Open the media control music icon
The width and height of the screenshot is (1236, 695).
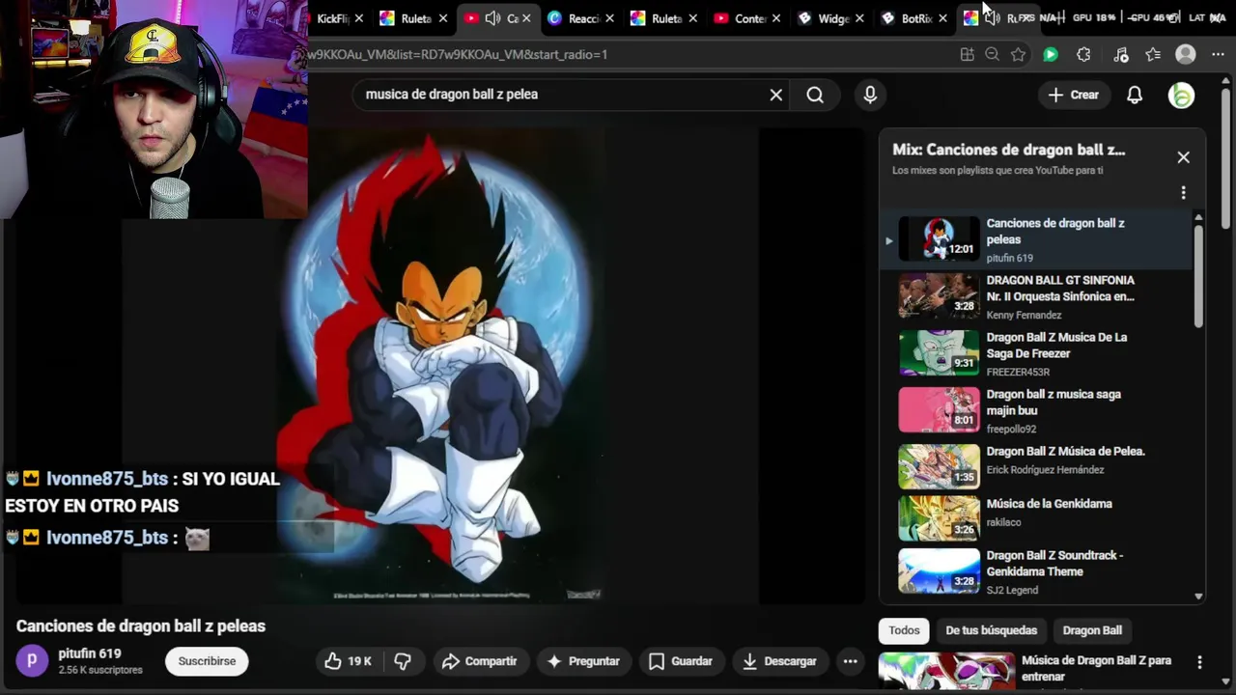point(1121,55)
